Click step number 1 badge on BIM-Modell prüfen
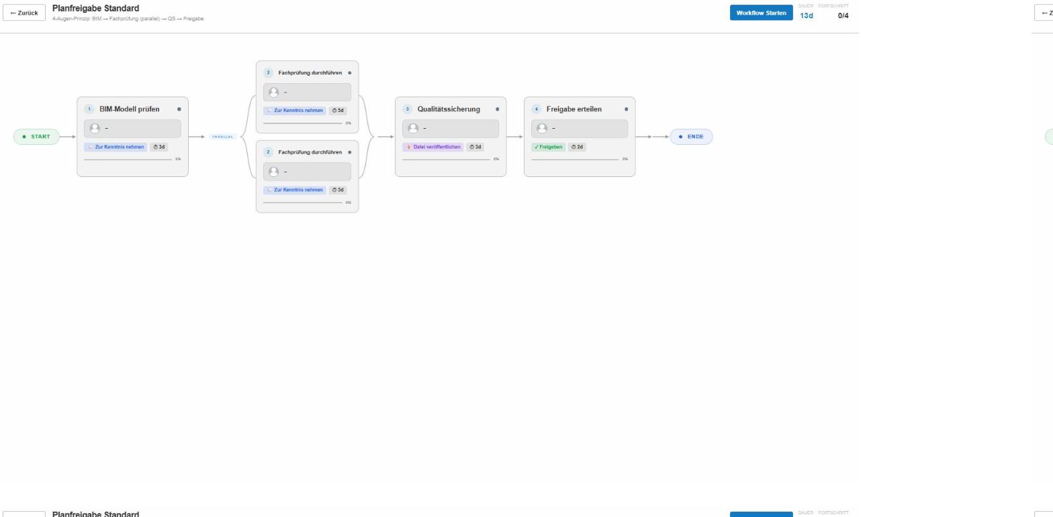1053x517 pixels. click(89, 109)
